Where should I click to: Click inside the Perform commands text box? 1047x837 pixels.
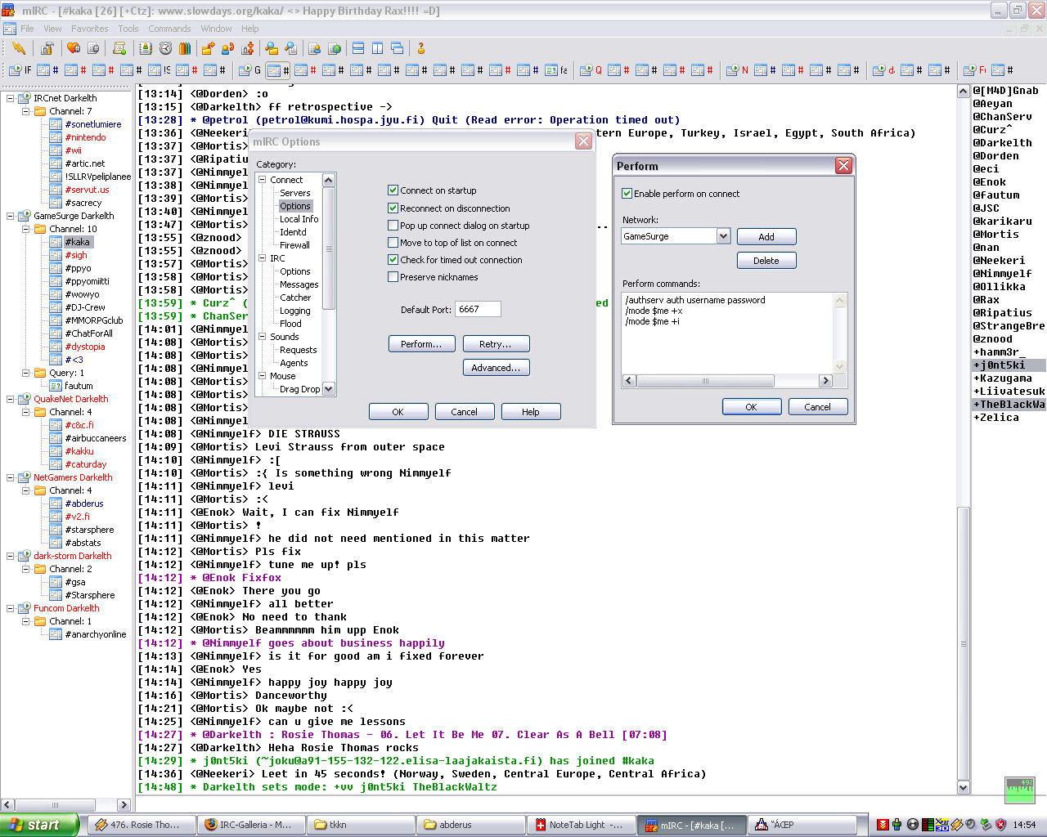(726, 333)
